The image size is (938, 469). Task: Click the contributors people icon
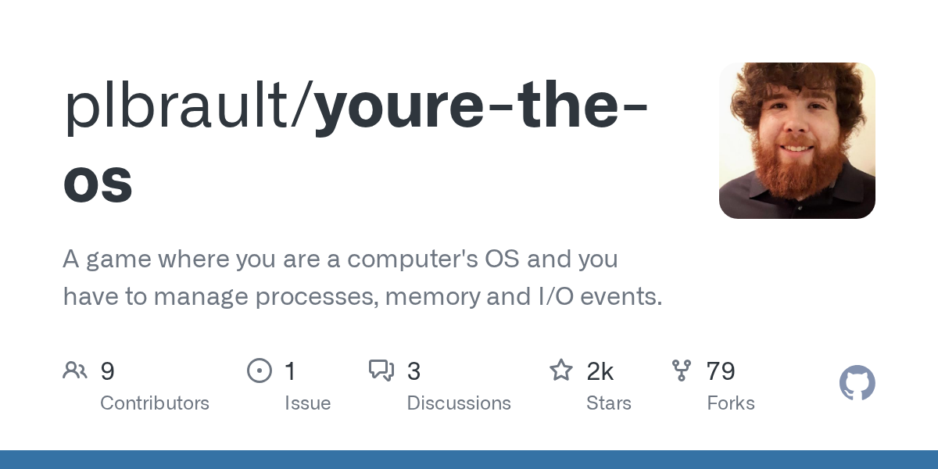(x=75, y=371)
